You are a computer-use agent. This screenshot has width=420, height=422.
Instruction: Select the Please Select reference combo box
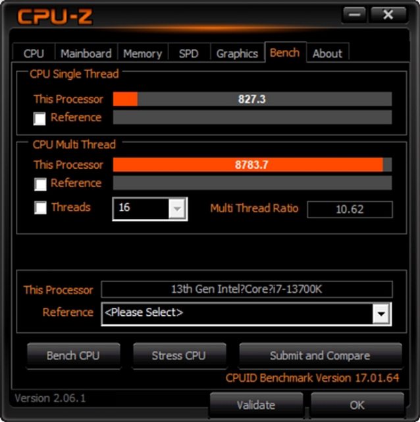pyautogui.click(x=246, y=314)
